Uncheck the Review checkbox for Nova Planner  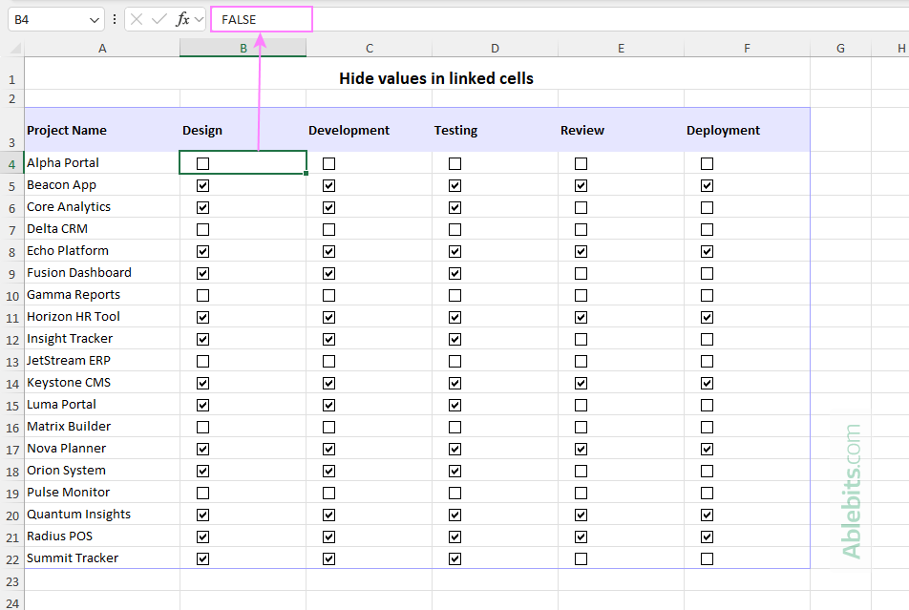581,449
